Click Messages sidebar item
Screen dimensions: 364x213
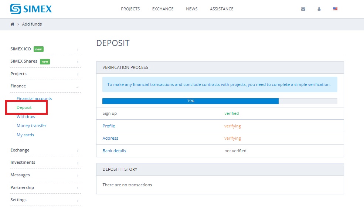point(20,175)
